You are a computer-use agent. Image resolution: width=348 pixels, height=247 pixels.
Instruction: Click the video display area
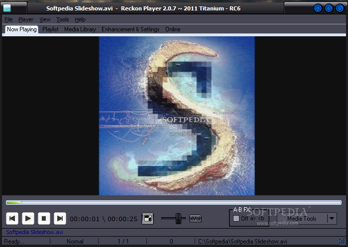[174, 116]
